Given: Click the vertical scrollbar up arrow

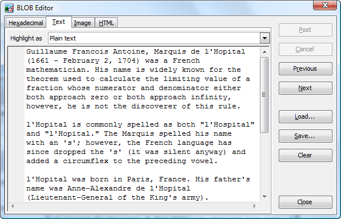Looking at the screenshot, I should pyautogui.click(x=264, y=52).
